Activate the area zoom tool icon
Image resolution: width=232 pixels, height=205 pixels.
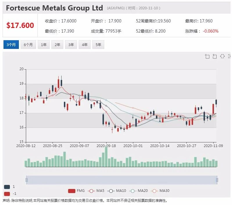[x=207, y=56]
